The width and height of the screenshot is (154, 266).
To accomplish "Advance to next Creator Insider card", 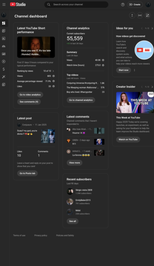I will [x=152, y=87].
